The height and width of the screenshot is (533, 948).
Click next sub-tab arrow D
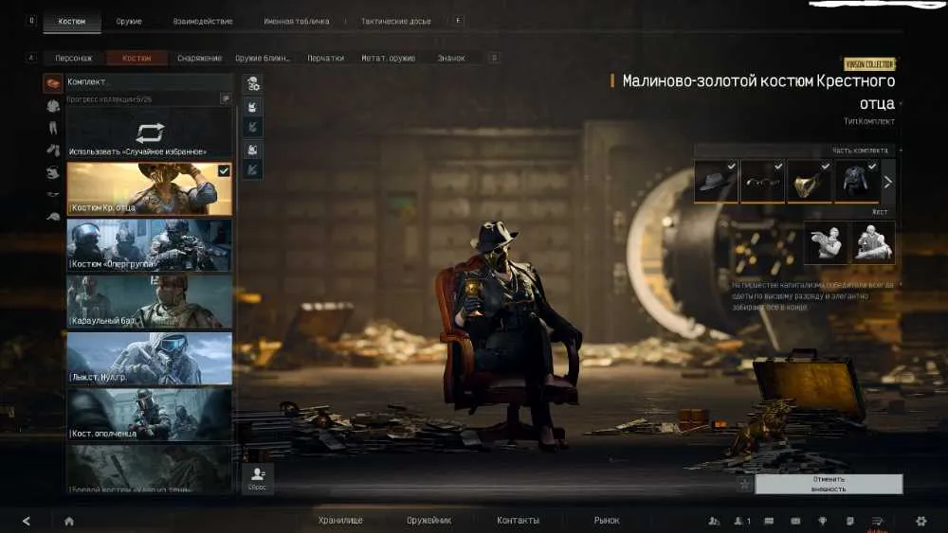click(494, 58)
